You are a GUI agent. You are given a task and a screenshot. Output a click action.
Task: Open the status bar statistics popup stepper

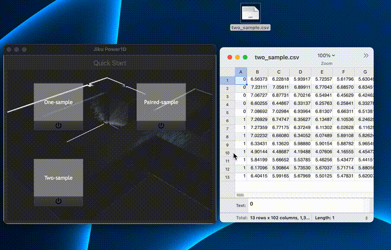(x=367, y=217)
